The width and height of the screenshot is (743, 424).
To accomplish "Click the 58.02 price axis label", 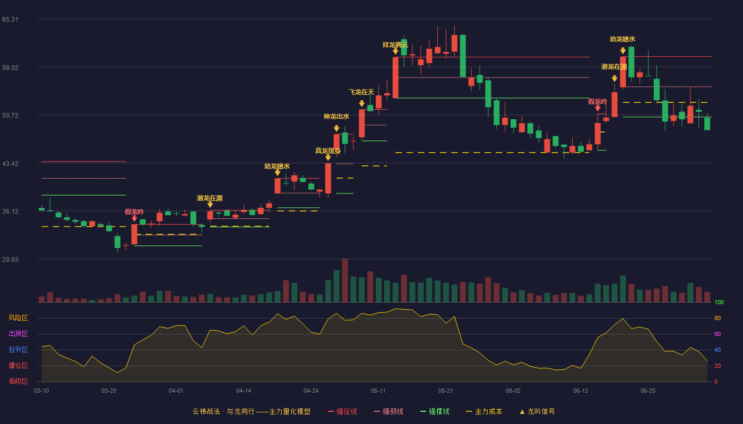I will 10,68.
